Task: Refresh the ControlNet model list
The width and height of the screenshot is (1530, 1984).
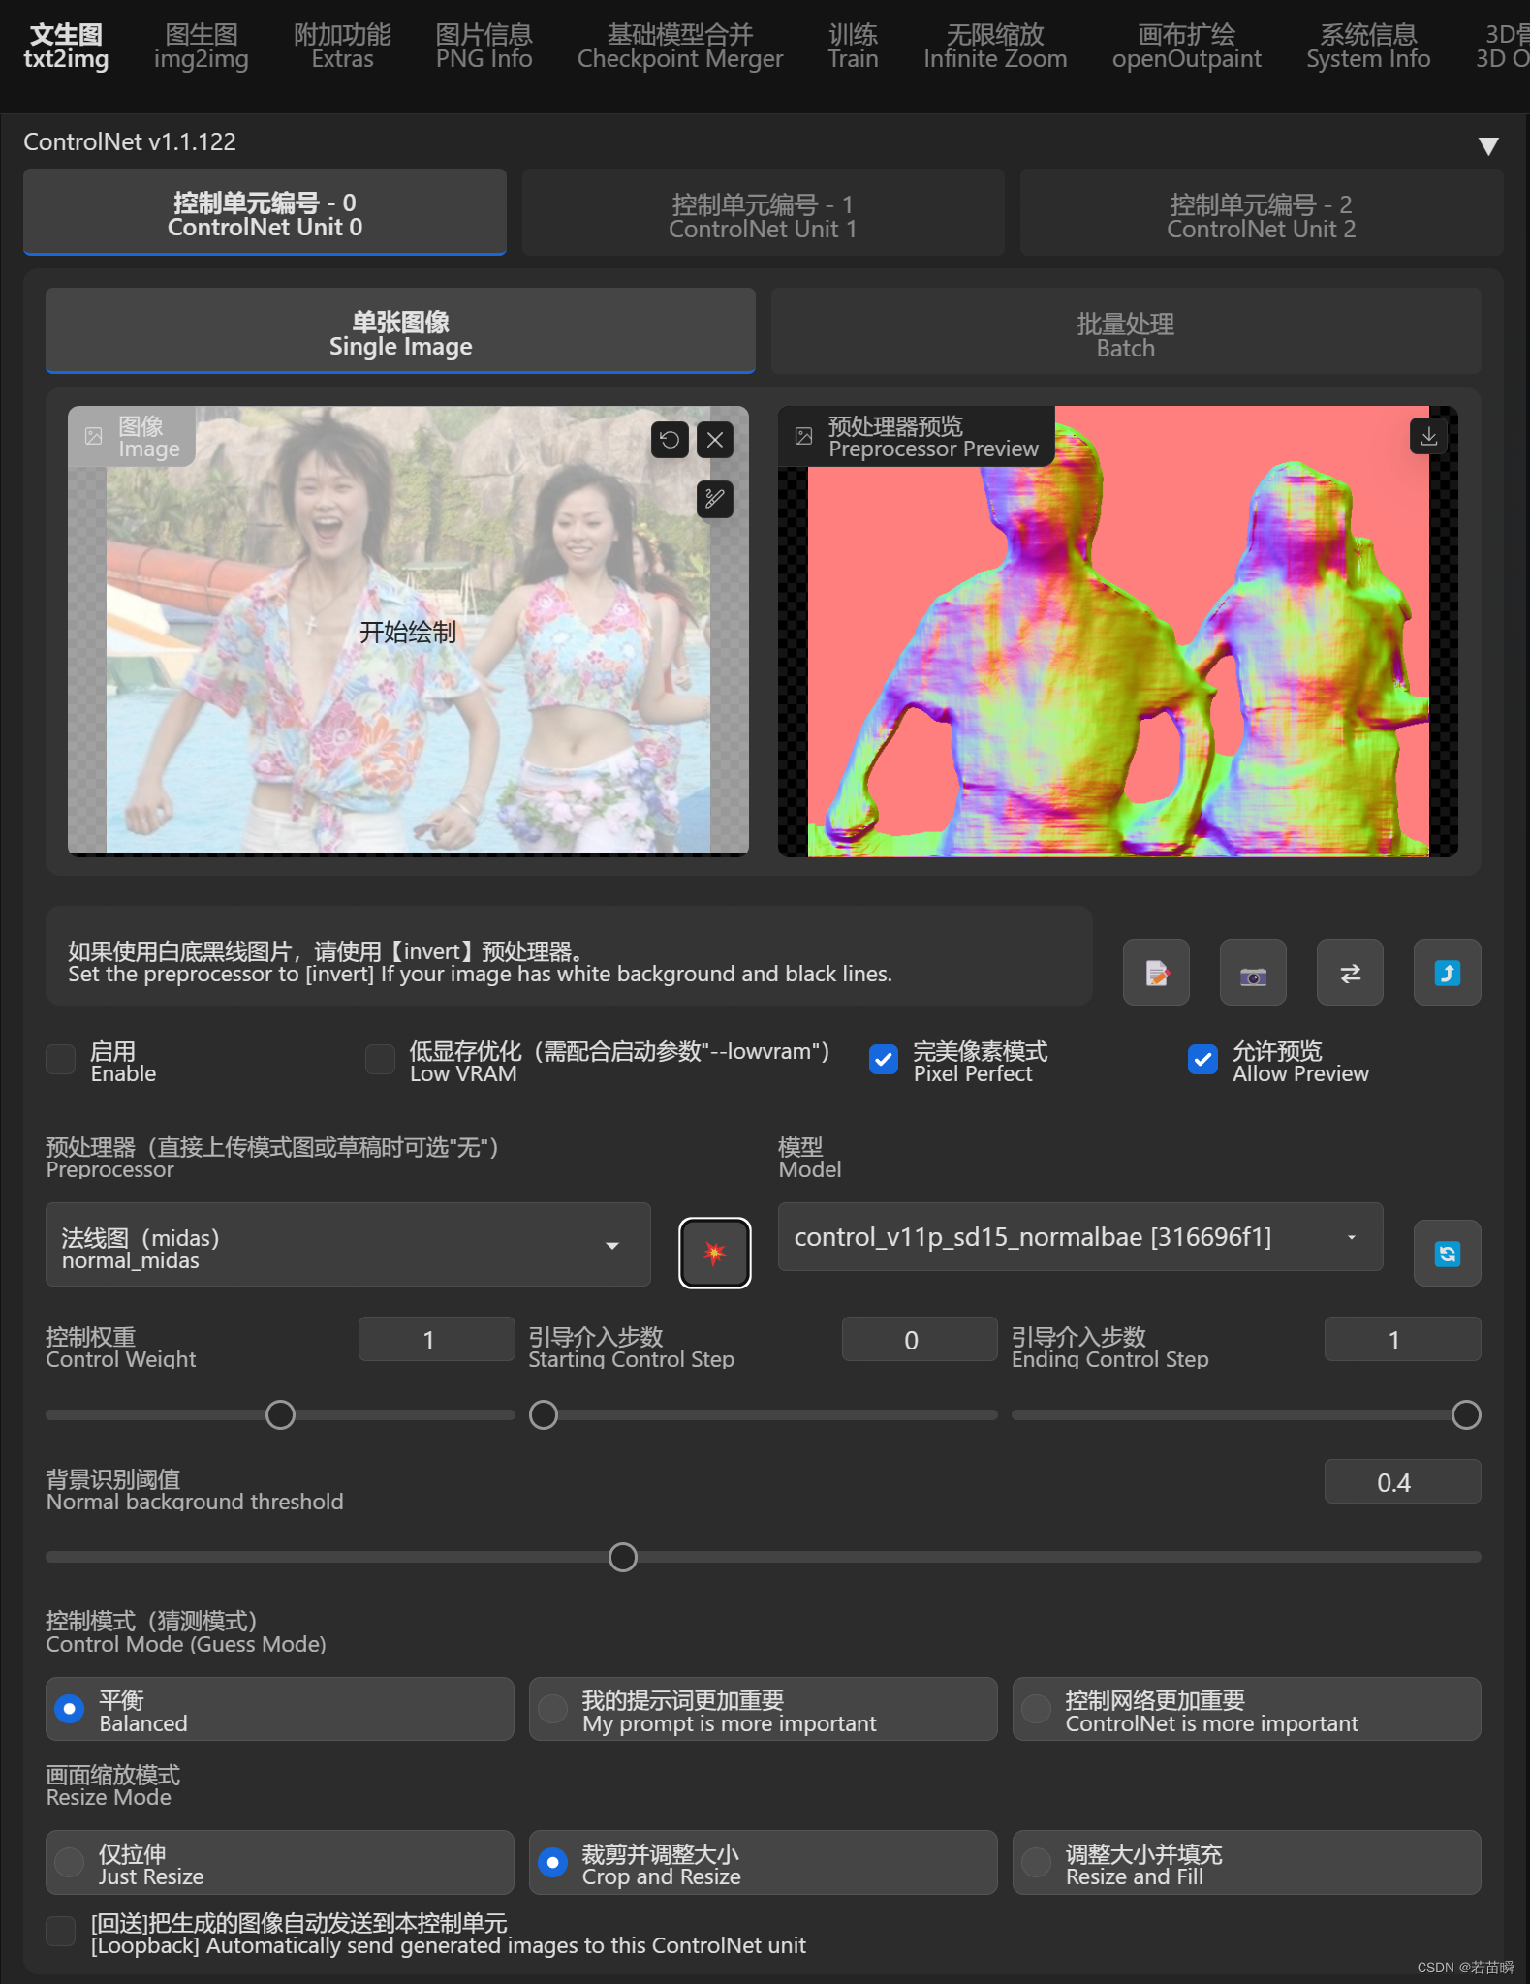Action: [1447, 1254]
